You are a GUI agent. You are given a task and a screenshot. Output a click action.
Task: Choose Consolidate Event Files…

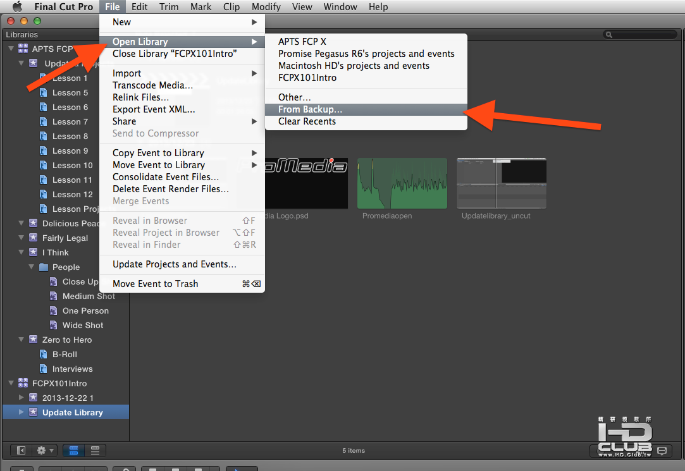point(182,177)
